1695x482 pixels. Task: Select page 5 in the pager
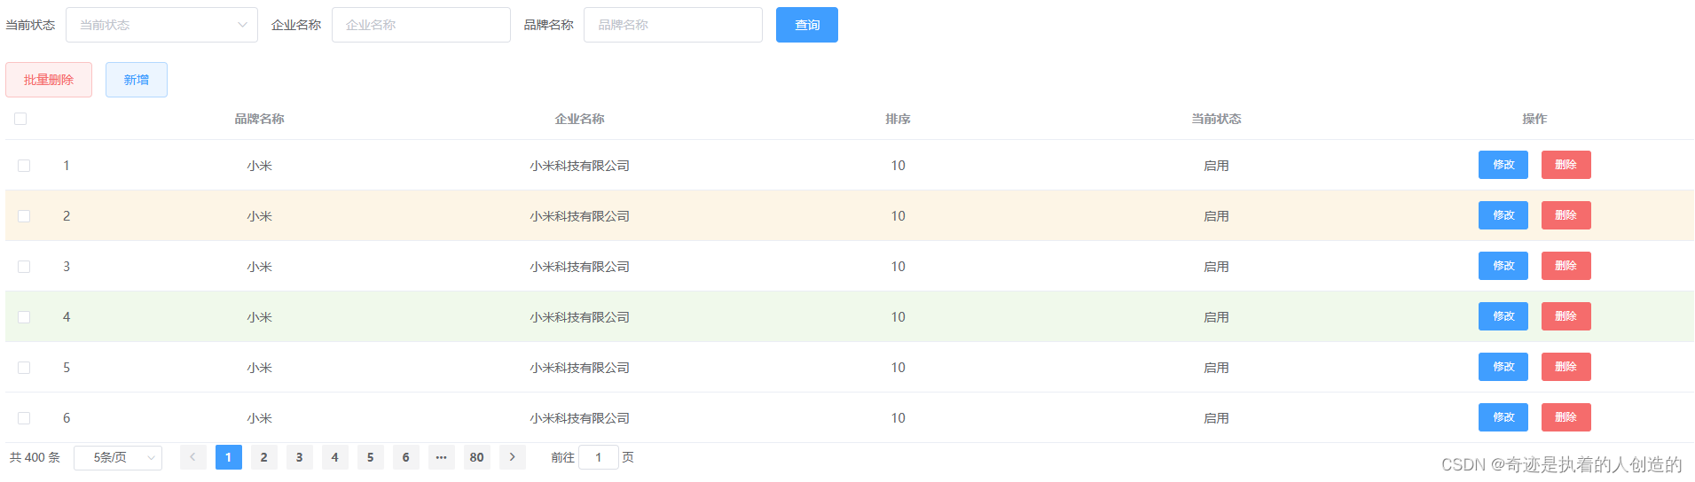tap(370, 457)
